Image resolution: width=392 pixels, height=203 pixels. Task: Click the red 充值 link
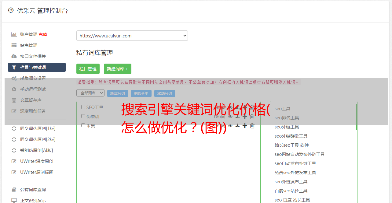point(43,34)
